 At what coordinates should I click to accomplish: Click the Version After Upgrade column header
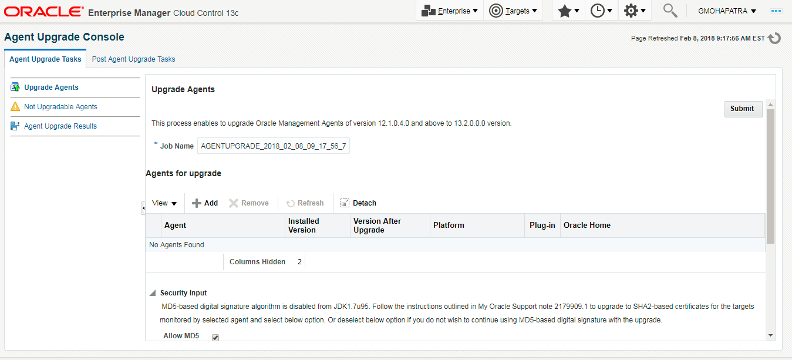pos(390,226)
